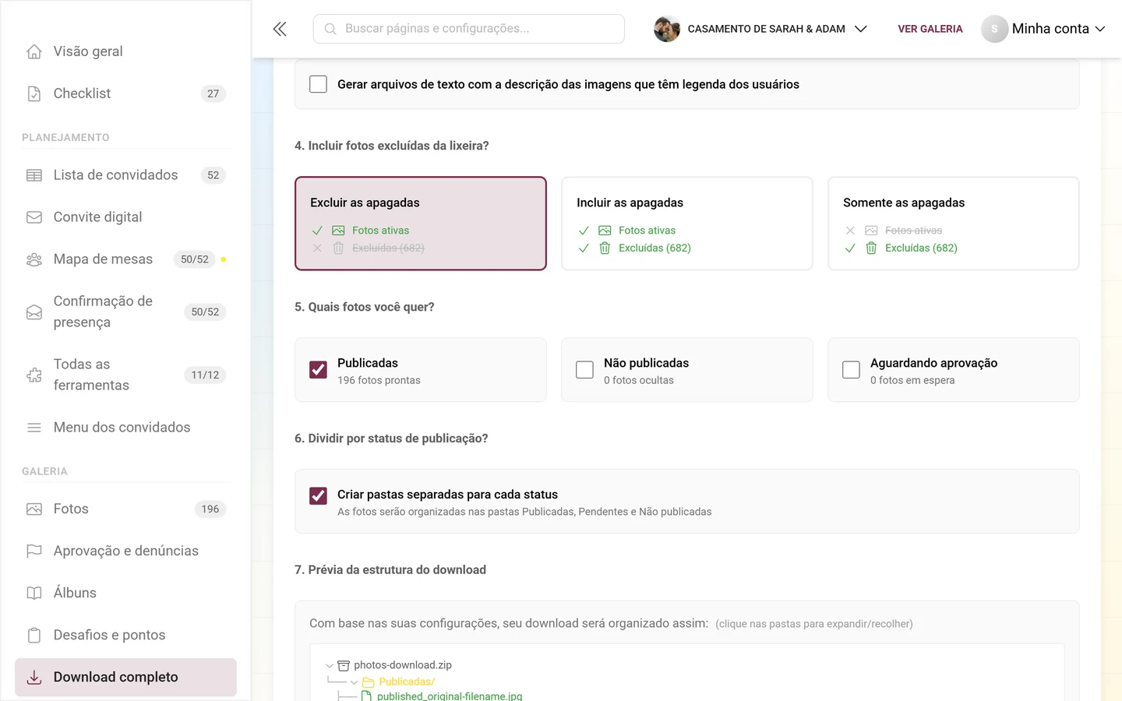Click the Álbuns book icon
Screen dimensions: 1122x701
coord(34,594)
